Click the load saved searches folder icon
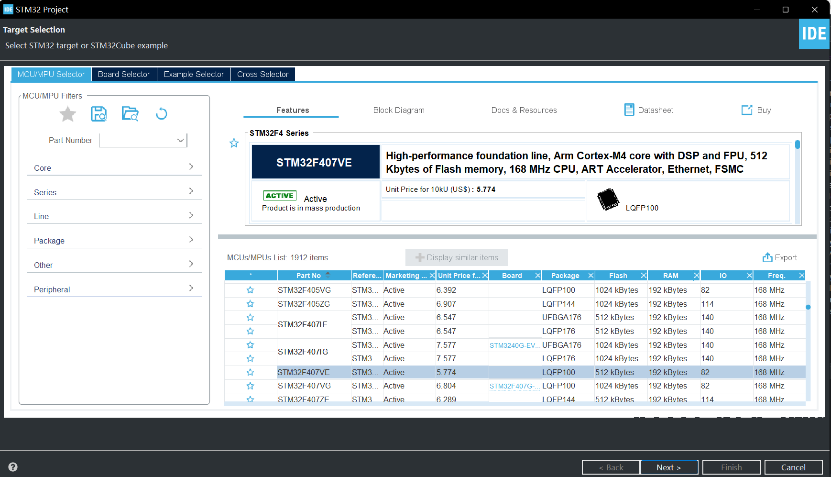This screenshot has width=831, height=477. tap(130, 114)
